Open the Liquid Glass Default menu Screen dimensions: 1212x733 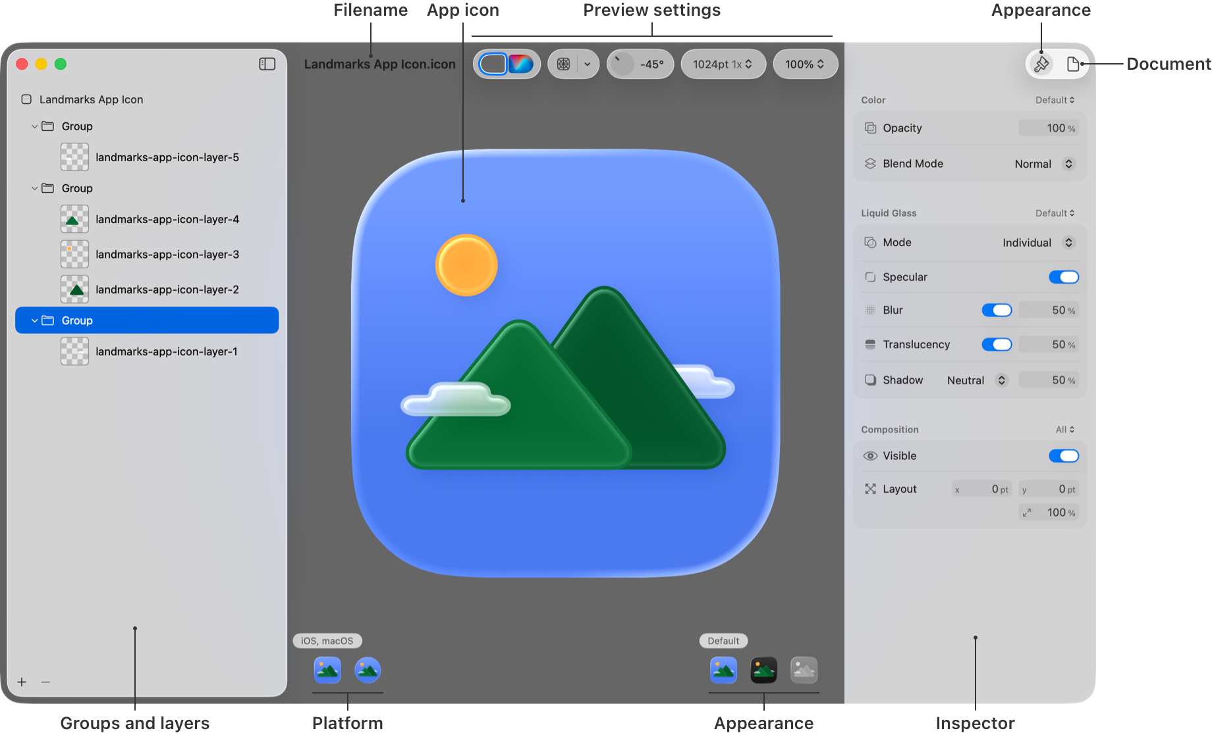point(1055,213)
